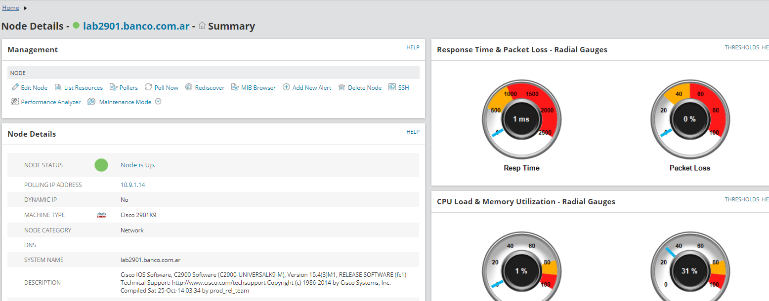The width and height of the screenshot is (769, 301).
Task: Click the Delete Node link
Action: click(365, 88)
